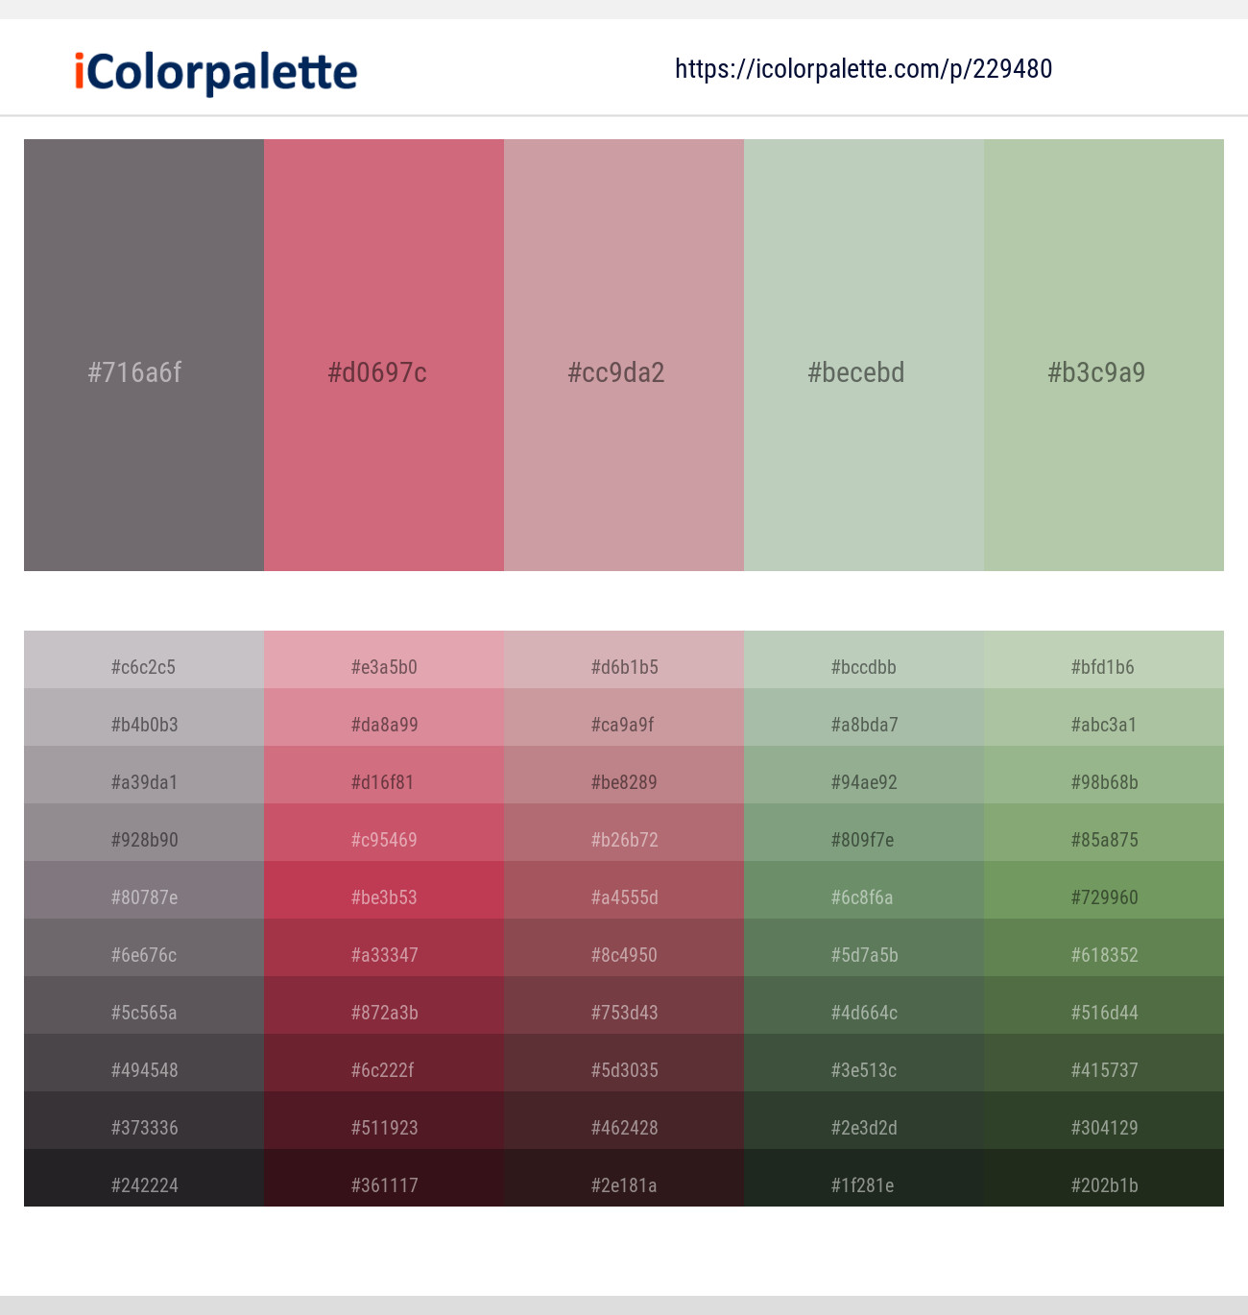Click the iColorpalette logo
Viewport: 1248px width, 1315px height.
click(216, 72)
